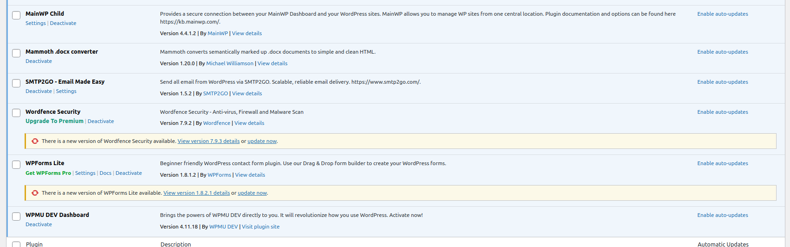This screenshot has height=247, width=790.
Task: Open WPForms Lite Docs link
Action: pos(105,173)
